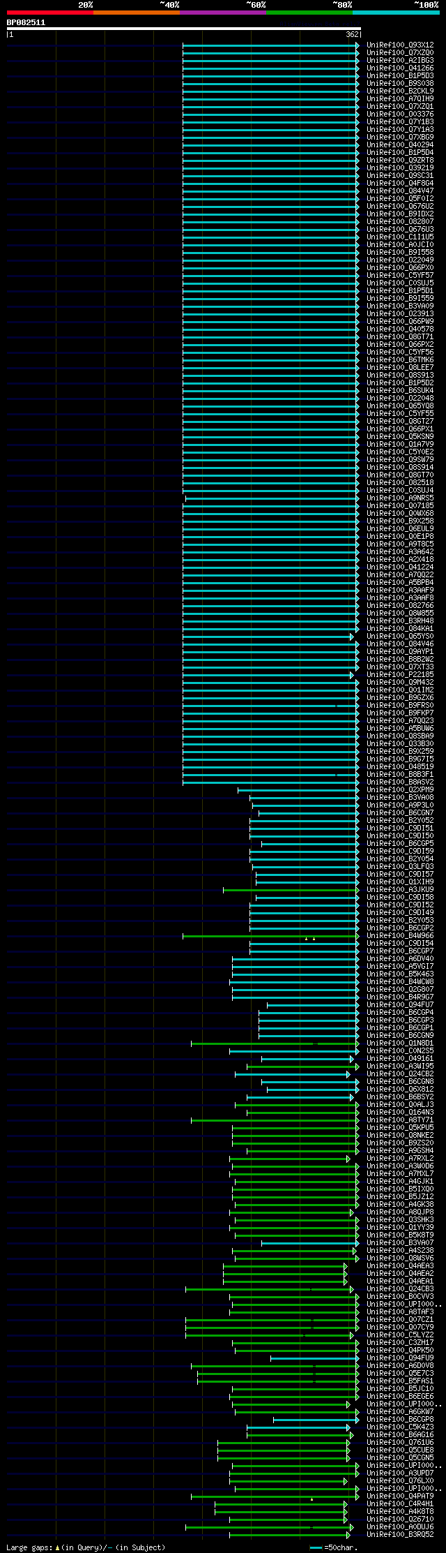
Task: Select the UniRef100_B9IDX2 label
Action: pyautogui.click(x=400, y=214)
